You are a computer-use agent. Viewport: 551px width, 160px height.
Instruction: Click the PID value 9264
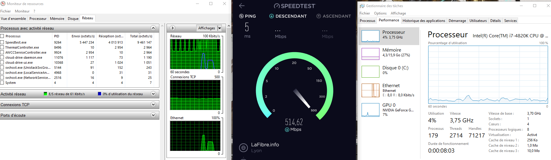pyautogui.click(x=58, y=42)
